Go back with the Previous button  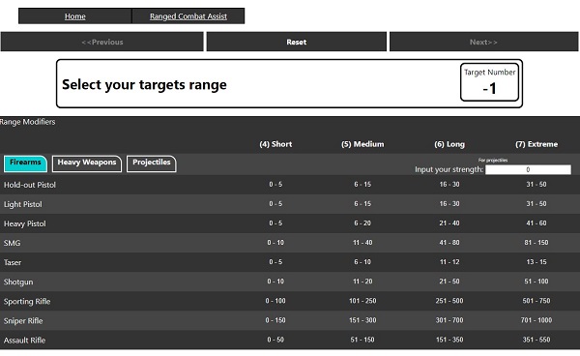(102, 42)
